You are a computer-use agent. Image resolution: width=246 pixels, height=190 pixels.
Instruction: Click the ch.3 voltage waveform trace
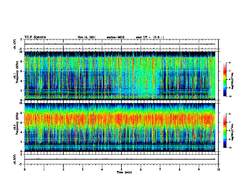[x=120, y=159]
